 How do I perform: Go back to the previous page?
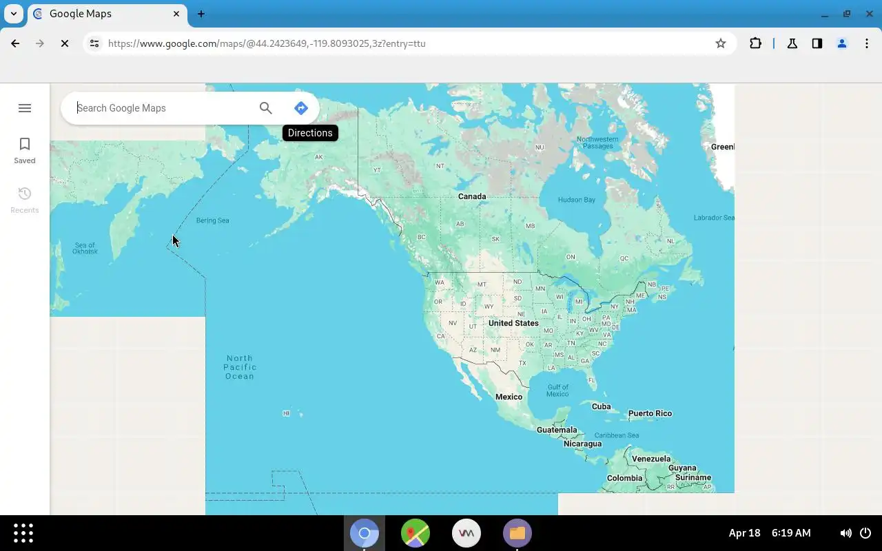tap(15, 43)
